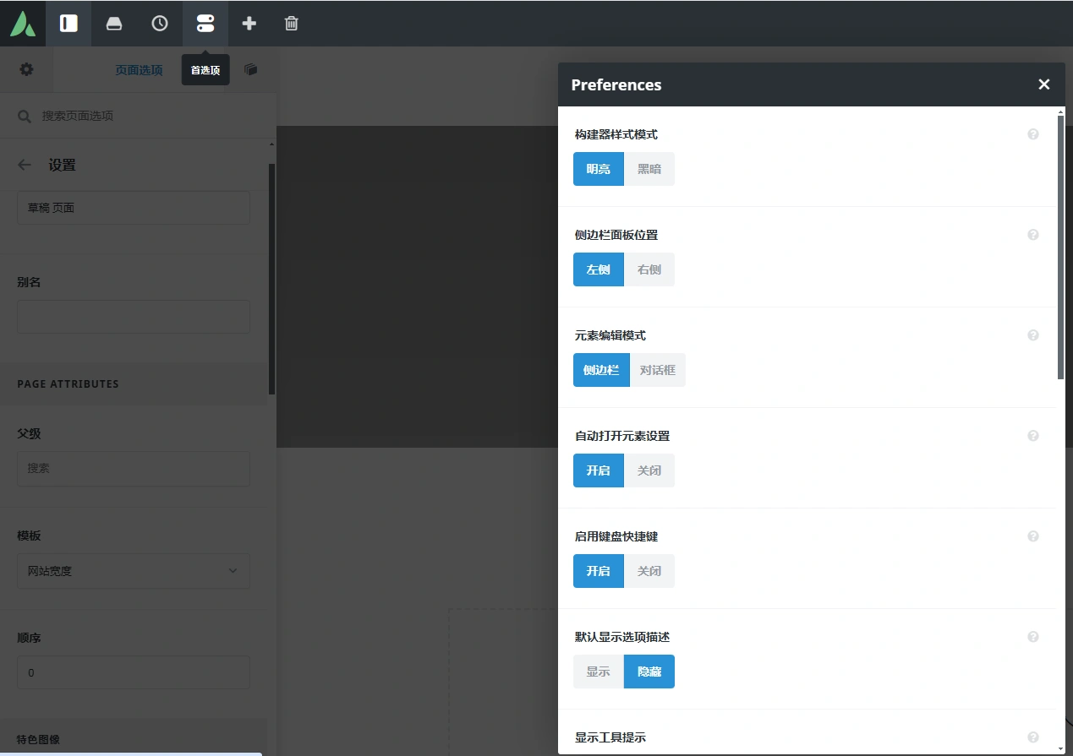Screen dimensions: 1073x756
Task: Click the trash delete icon in the toolbar
Action: click(291, 23)
